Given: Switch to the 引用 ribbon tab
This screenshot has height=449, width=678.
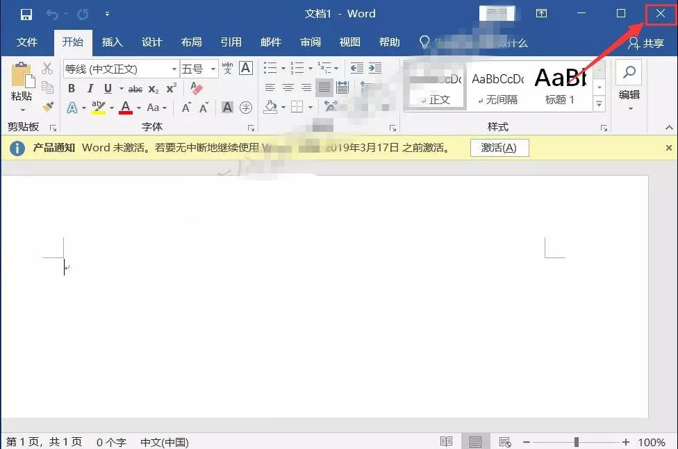Looking at the screenshot, I should (x=231, y=42).
